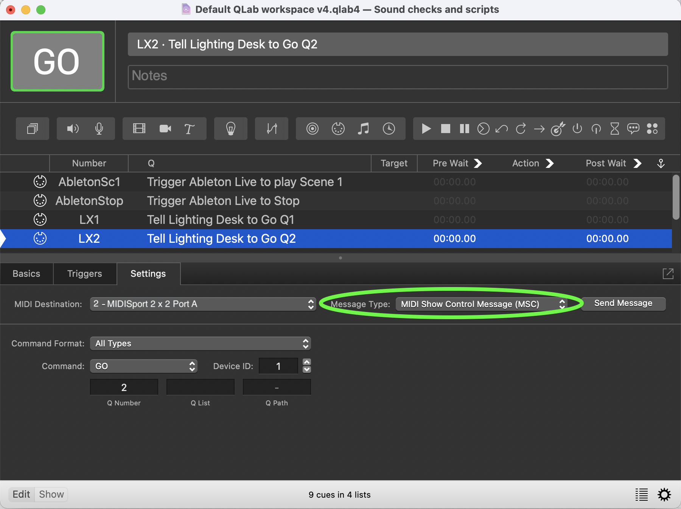This screenshot has height=509, width=681.
Task: Create a Fade cue
Action: click(271, 129)
